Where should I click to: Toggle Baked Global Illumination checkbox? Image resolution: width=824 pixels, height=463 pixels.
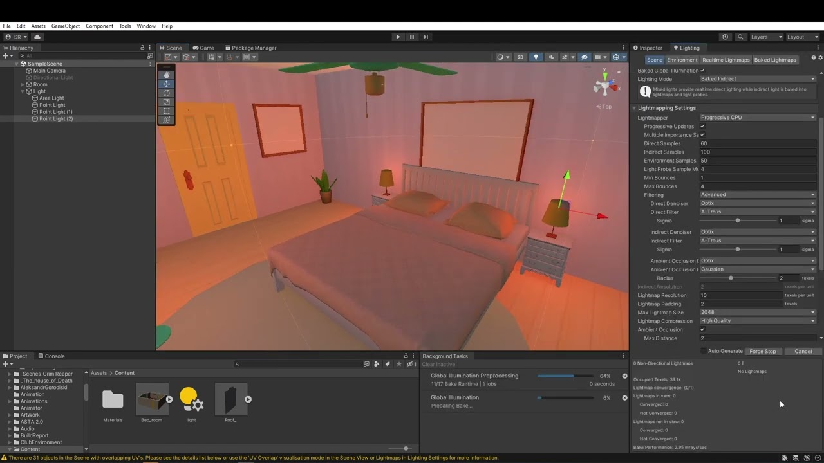(702, 71)
